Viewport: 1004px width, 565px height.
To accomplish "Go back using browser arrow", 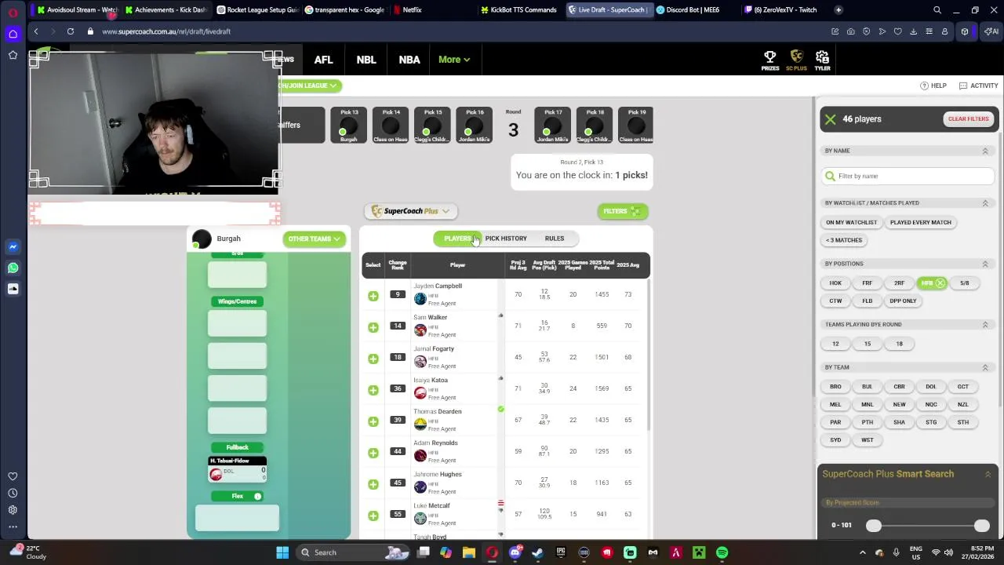I will (x=36, y=31).
